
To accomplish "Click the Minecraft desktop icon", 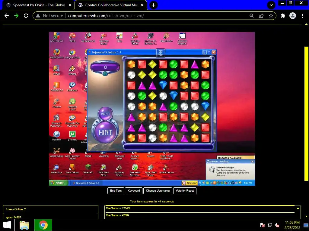I will [88, 169].
